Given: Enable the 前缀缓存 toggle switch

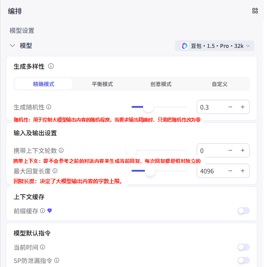Looking at the screenshot, I should click(244, 211).
